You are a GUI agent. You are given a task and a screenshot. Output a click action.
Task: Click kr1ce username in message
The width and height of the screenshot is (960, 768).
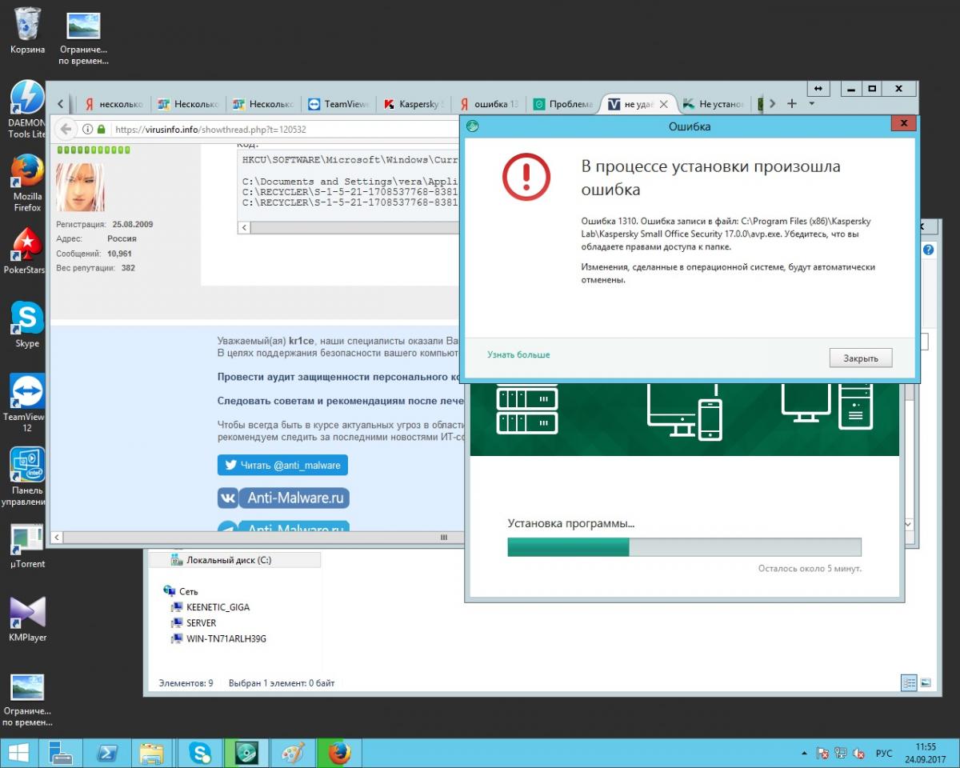302,339
